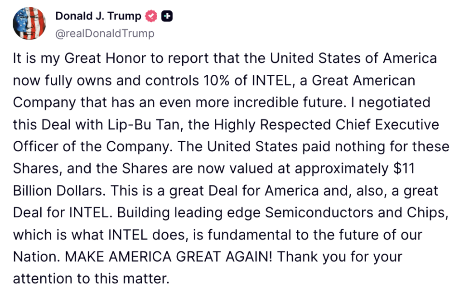Click the words "Chief Executive"
Image resolution: width=464 pixels, height=293 pixels.
pos(387,125)
